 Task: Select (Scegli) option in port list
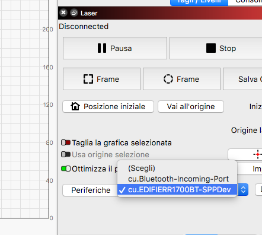click(x=177, y=169)
